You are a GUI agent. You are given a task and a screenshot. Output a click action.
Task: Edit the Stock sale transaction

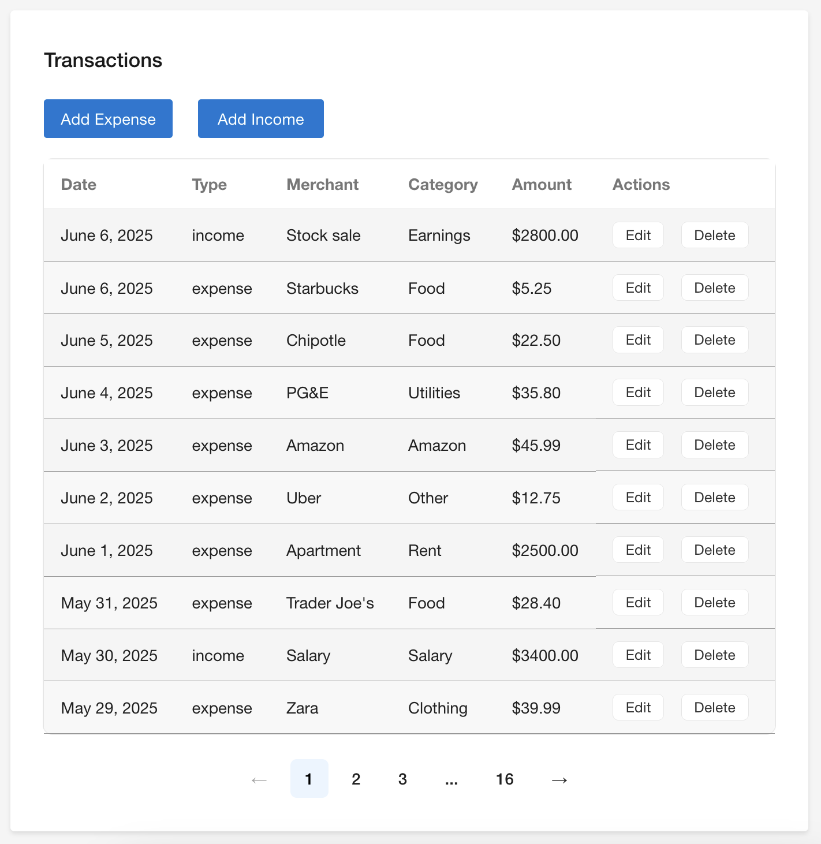pyautogui.click(x=638, y=235)
